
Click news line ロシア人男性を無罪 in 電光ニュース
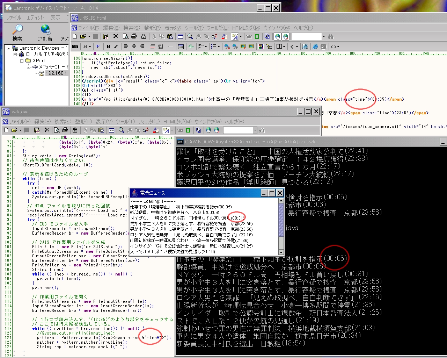pyautogui.click(x=191, y=235)
